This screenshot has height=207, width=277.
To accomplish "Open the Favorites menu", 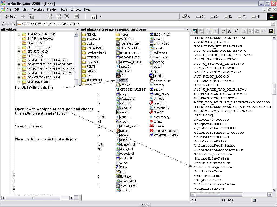I will (38, 9).
